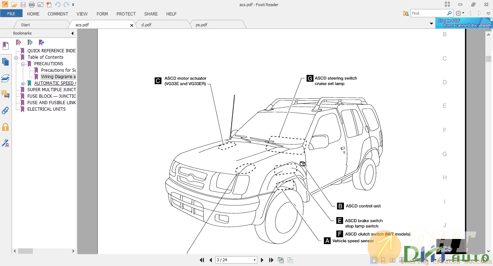Select the QUICK REFERENCE INDEX bookmark
This screenshot has width=493, height=266.
tap(52, 51)
